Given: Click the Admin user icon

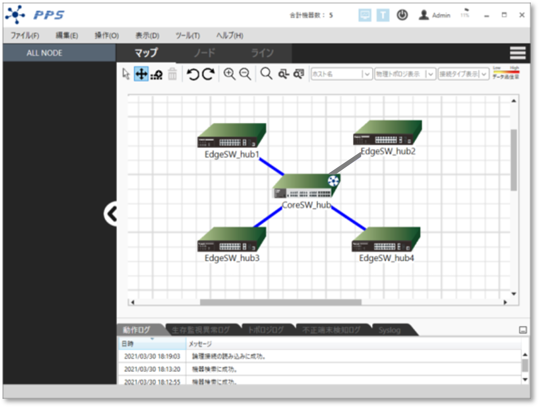Looking at the screenshot, I should click(424, 15).
